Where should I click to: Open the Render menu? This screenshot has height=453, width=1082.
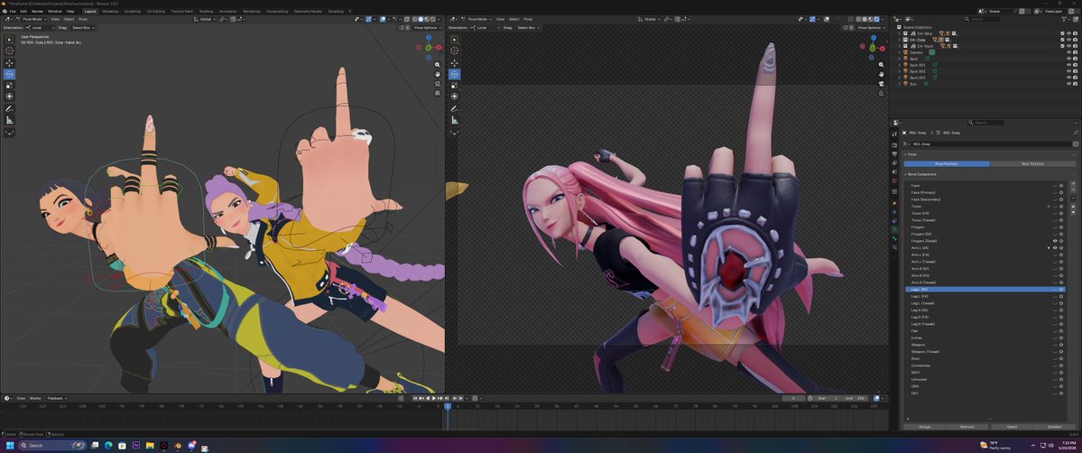37,11
